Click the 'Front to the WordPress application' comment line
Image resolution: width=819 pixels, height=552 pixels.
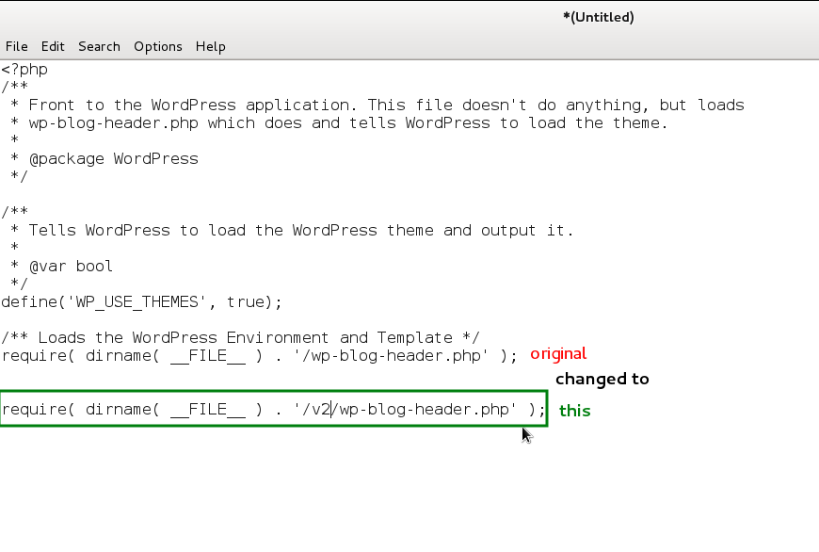[377, 106]
